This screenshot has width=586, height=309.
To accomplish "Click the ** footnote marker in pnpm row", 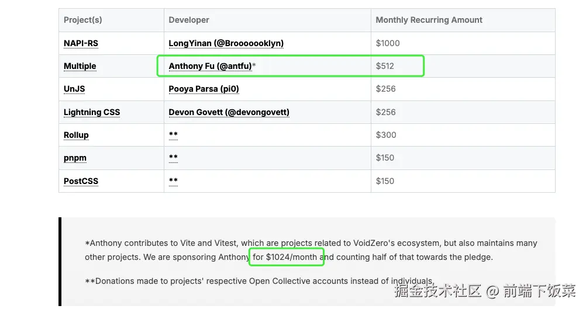I will [173, 158].
